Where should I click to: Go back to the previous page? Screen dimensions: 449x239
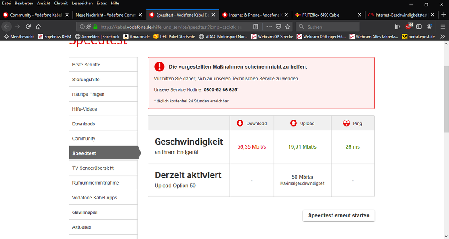7,27
